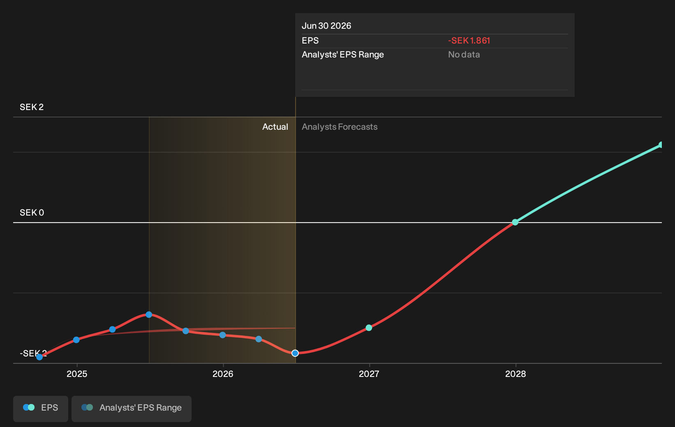Click the No data range value in tooltip
The image size is (675, 427).
pyautogui.click(x=464, y=55)
